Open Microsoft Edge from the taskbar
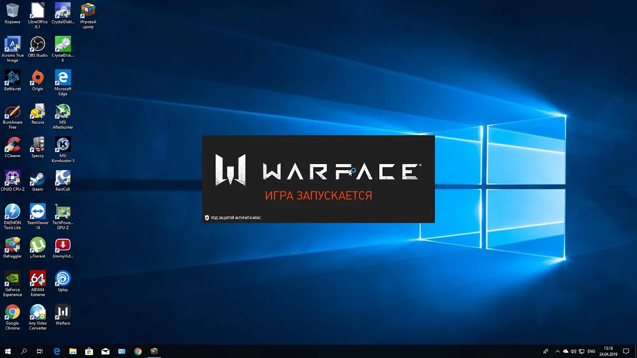 coord(57,351)
